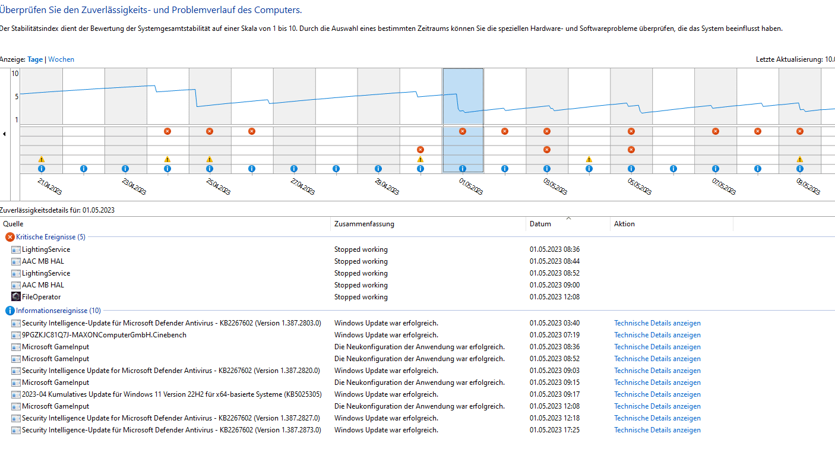Screen dimensions: 835x471
Task: Click yellow warning icon on 09.05.2023
Action: [800, 159]
